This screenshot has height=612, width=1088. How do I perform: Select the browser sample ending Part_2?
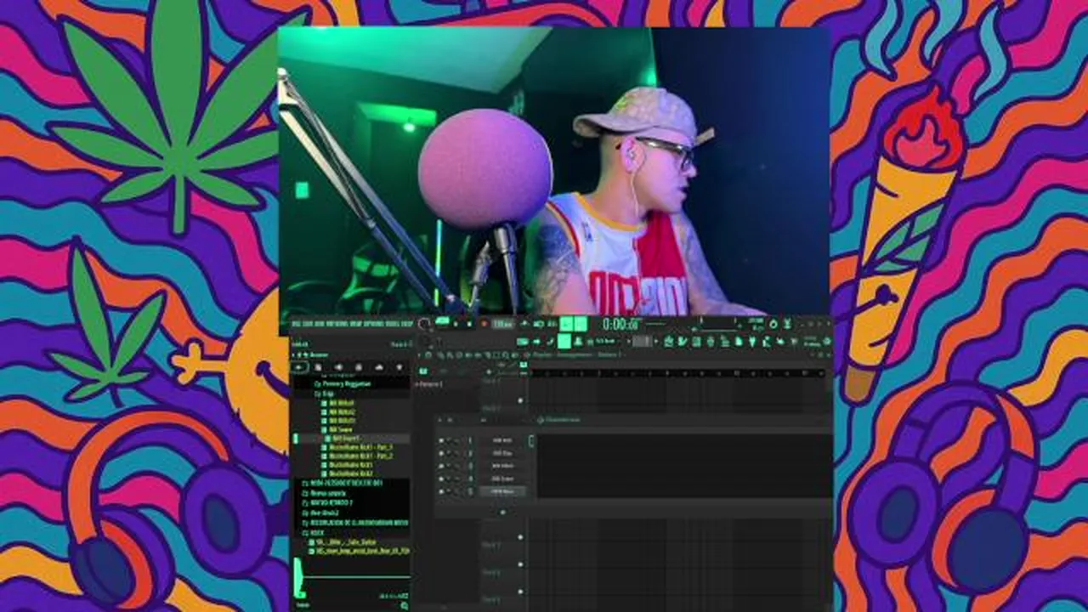pos(357,456)
